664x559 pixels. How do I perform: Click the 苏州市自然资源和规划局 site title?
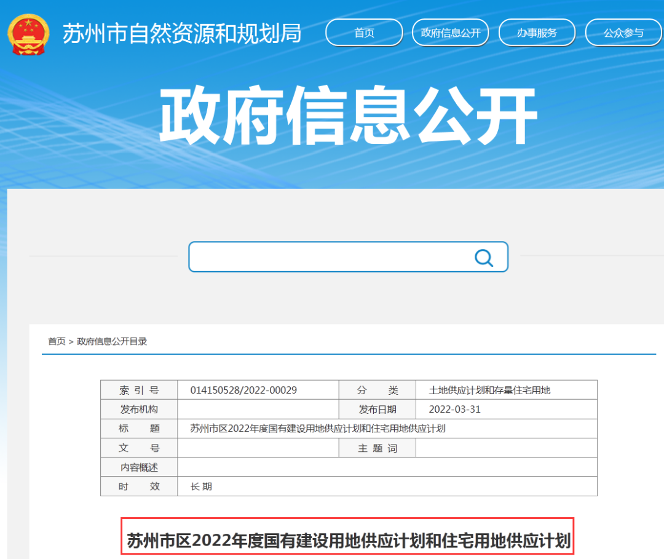(182, 33)
